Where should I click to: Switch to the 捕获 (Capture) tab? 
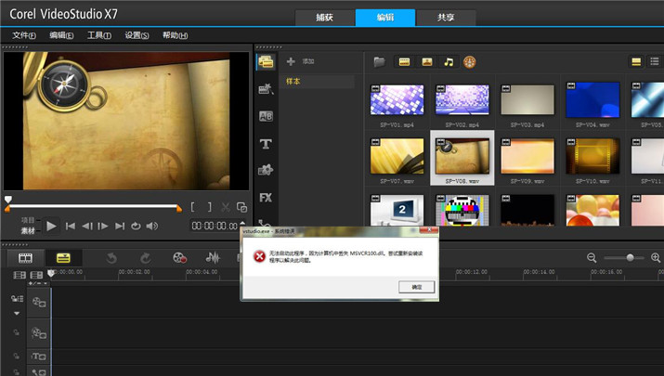[x=324, y=18]
